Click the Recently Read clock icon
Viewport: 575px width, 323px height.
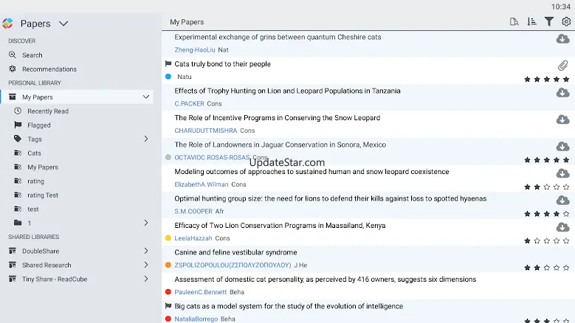[18, 111]
